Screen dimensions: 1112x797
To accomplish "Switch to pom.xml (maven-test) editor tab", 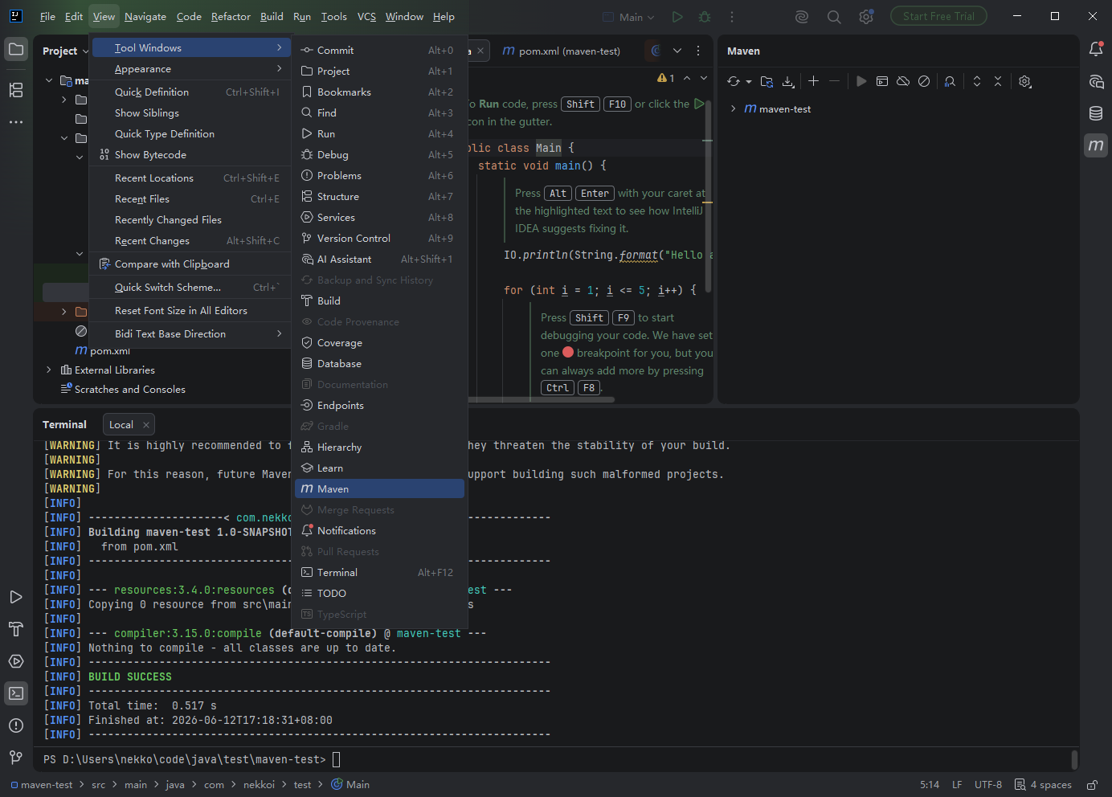I will [x=562, y=51].
